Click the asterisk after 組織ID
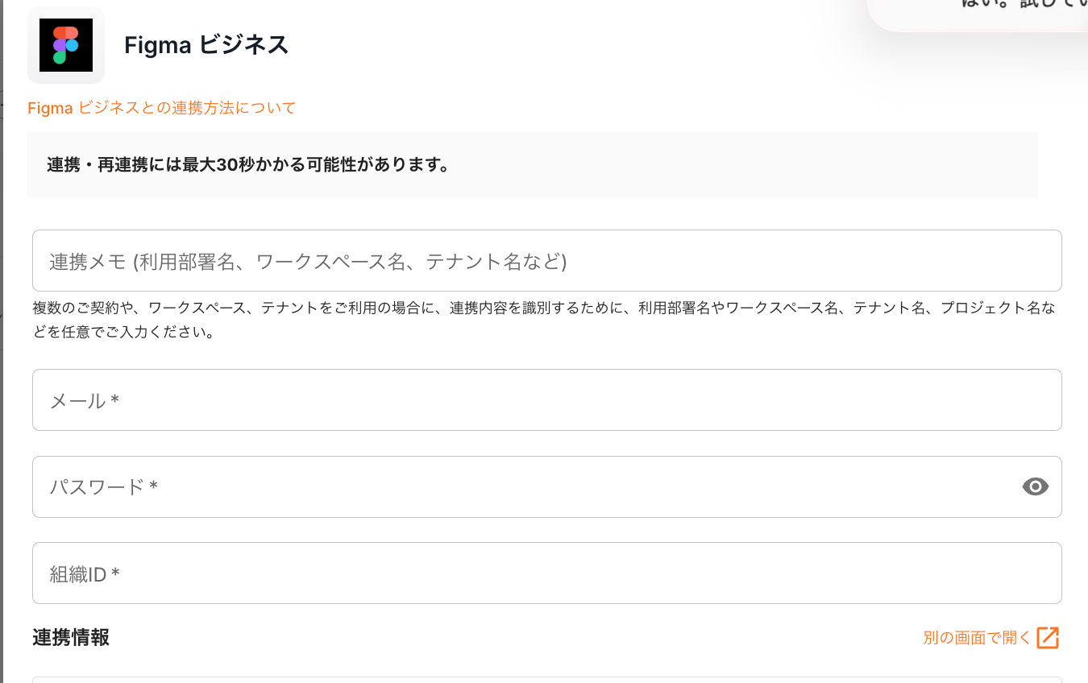 [116, 573]
